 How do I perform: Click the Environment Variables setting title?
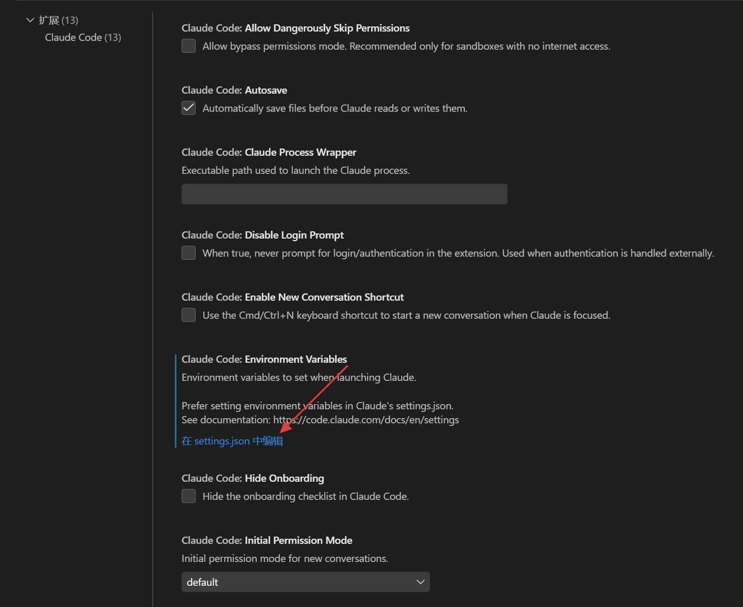coord(264,359)
